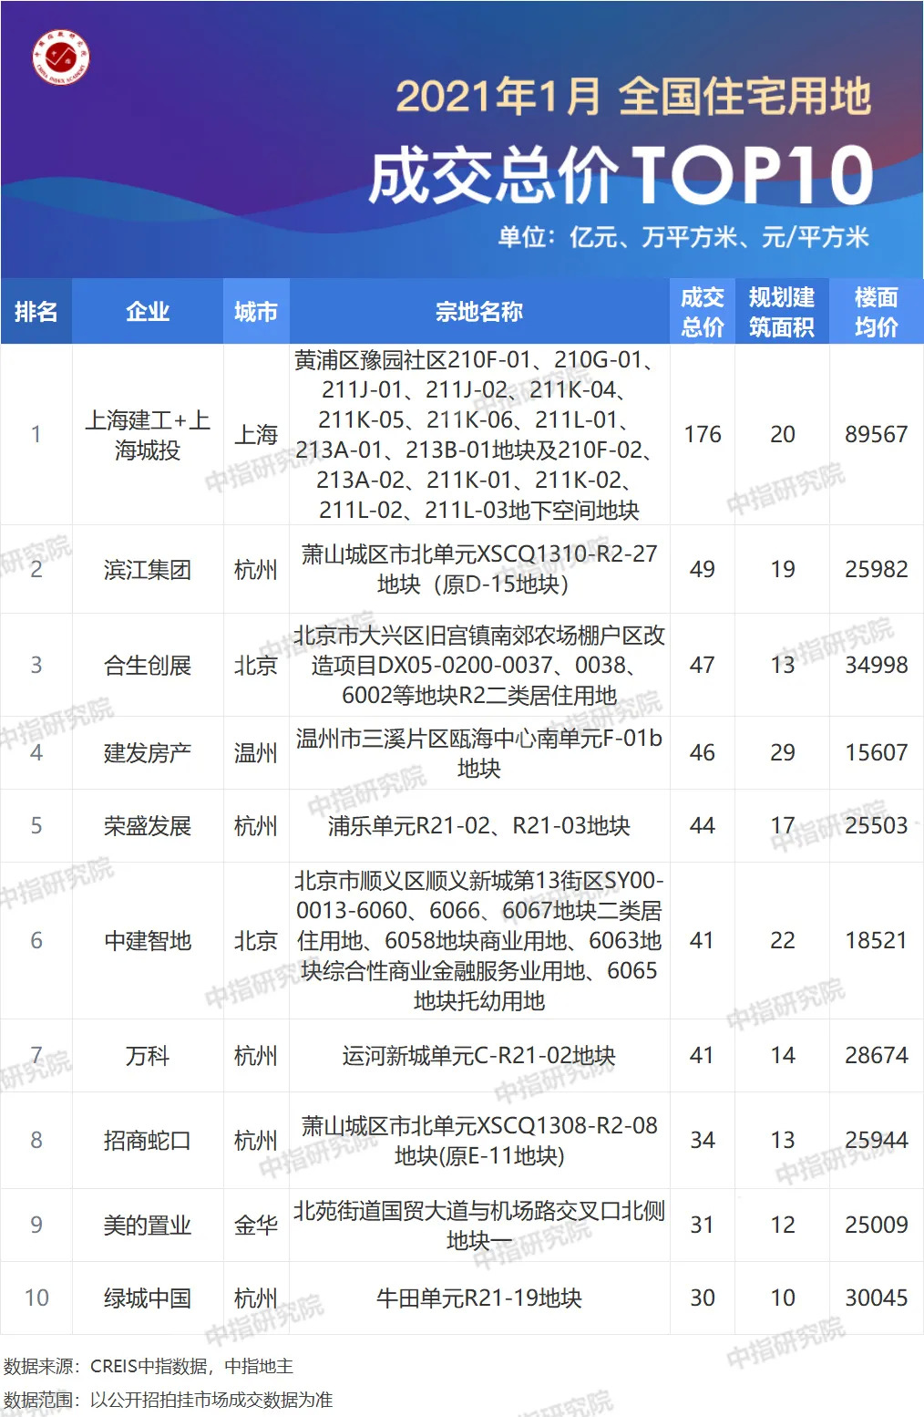Click rank number 10 cell
Viewport: 924px width, 1417px height.
click(36, 1298)
